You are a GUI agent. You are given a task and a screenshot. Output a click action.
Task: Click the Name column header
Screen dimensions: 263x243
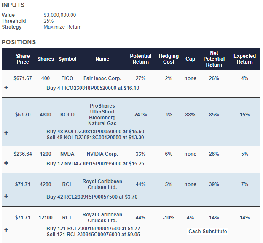click(102, 59)
